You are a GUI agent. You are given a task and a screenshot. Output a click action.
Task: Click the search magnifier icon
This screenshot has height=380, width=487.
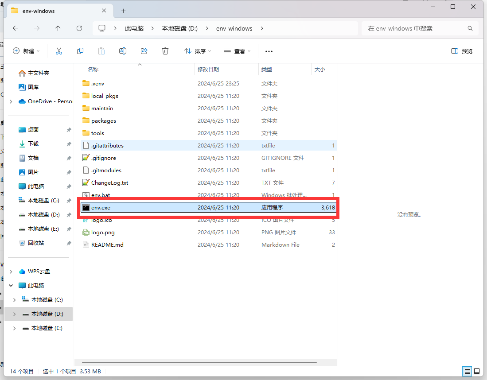click(470, 28)
